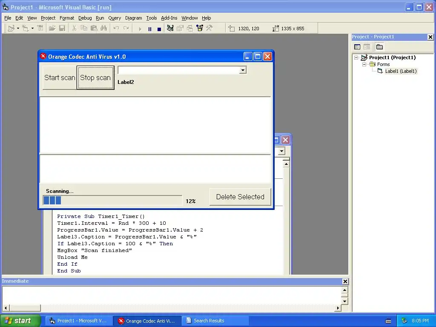
Task: Open the Debug menu
Action: pos(85,18)
